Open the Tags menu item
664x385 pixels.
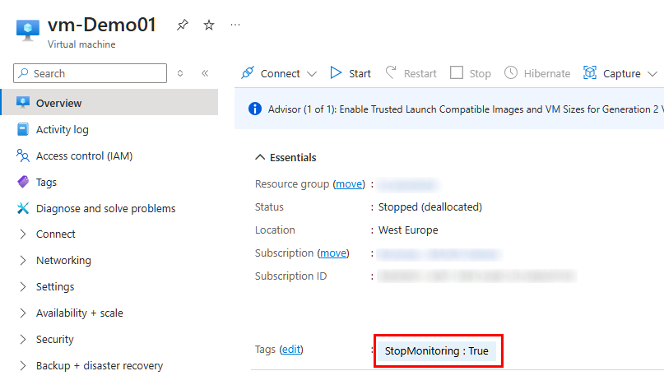point(46,182)
